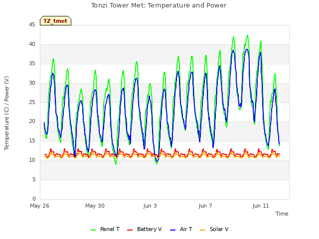The height and width of the screenshot is (239, 319).
Task: Click the 20 y-axis tick label
Action: point(32,121)
